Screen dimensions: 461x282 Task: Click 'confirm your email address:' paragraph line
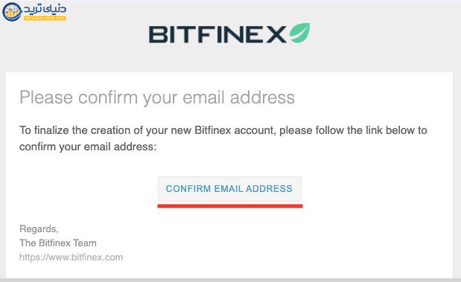[x=88, y=147]
